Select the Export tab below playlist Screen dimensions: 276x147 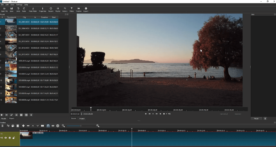pyautogui.click(x=12, y=118)
